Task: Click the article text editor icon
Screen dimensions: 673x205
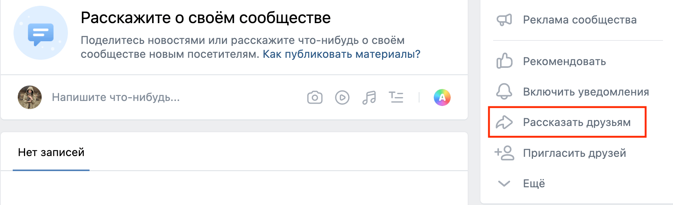Action: (396, 97)
